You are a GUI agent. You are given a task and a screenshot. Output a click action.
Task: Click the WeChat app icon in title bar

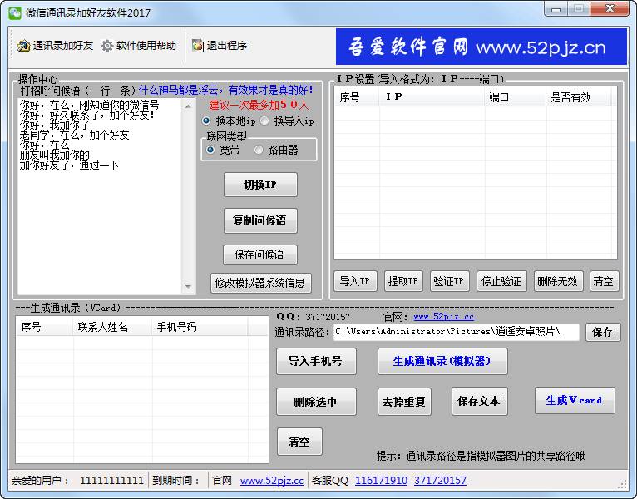[x=15, y=12]
